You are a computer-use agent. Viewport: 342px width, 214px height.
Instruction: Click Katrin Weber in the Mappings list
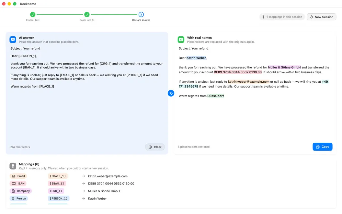(x=97, y=198)
